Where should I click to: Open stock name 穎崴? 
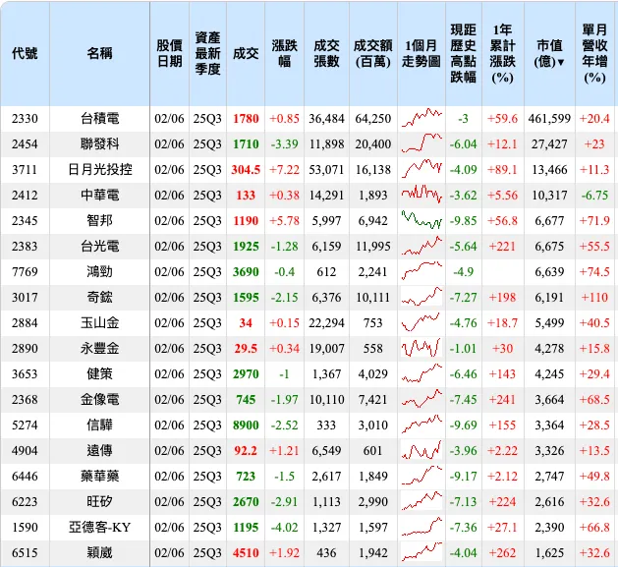point(99,553)
